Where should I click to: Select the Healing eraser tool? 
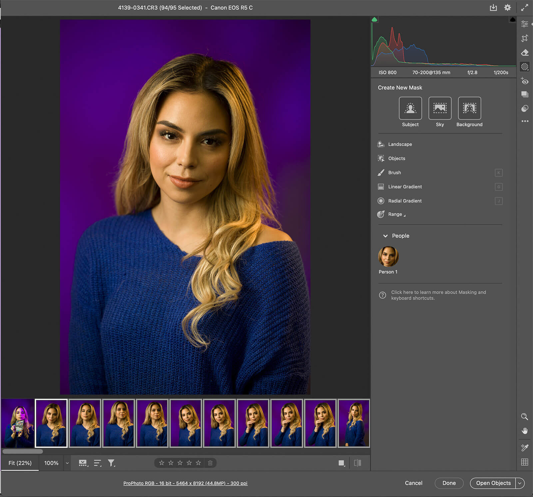pyautogui.click(x=525, y=53)
